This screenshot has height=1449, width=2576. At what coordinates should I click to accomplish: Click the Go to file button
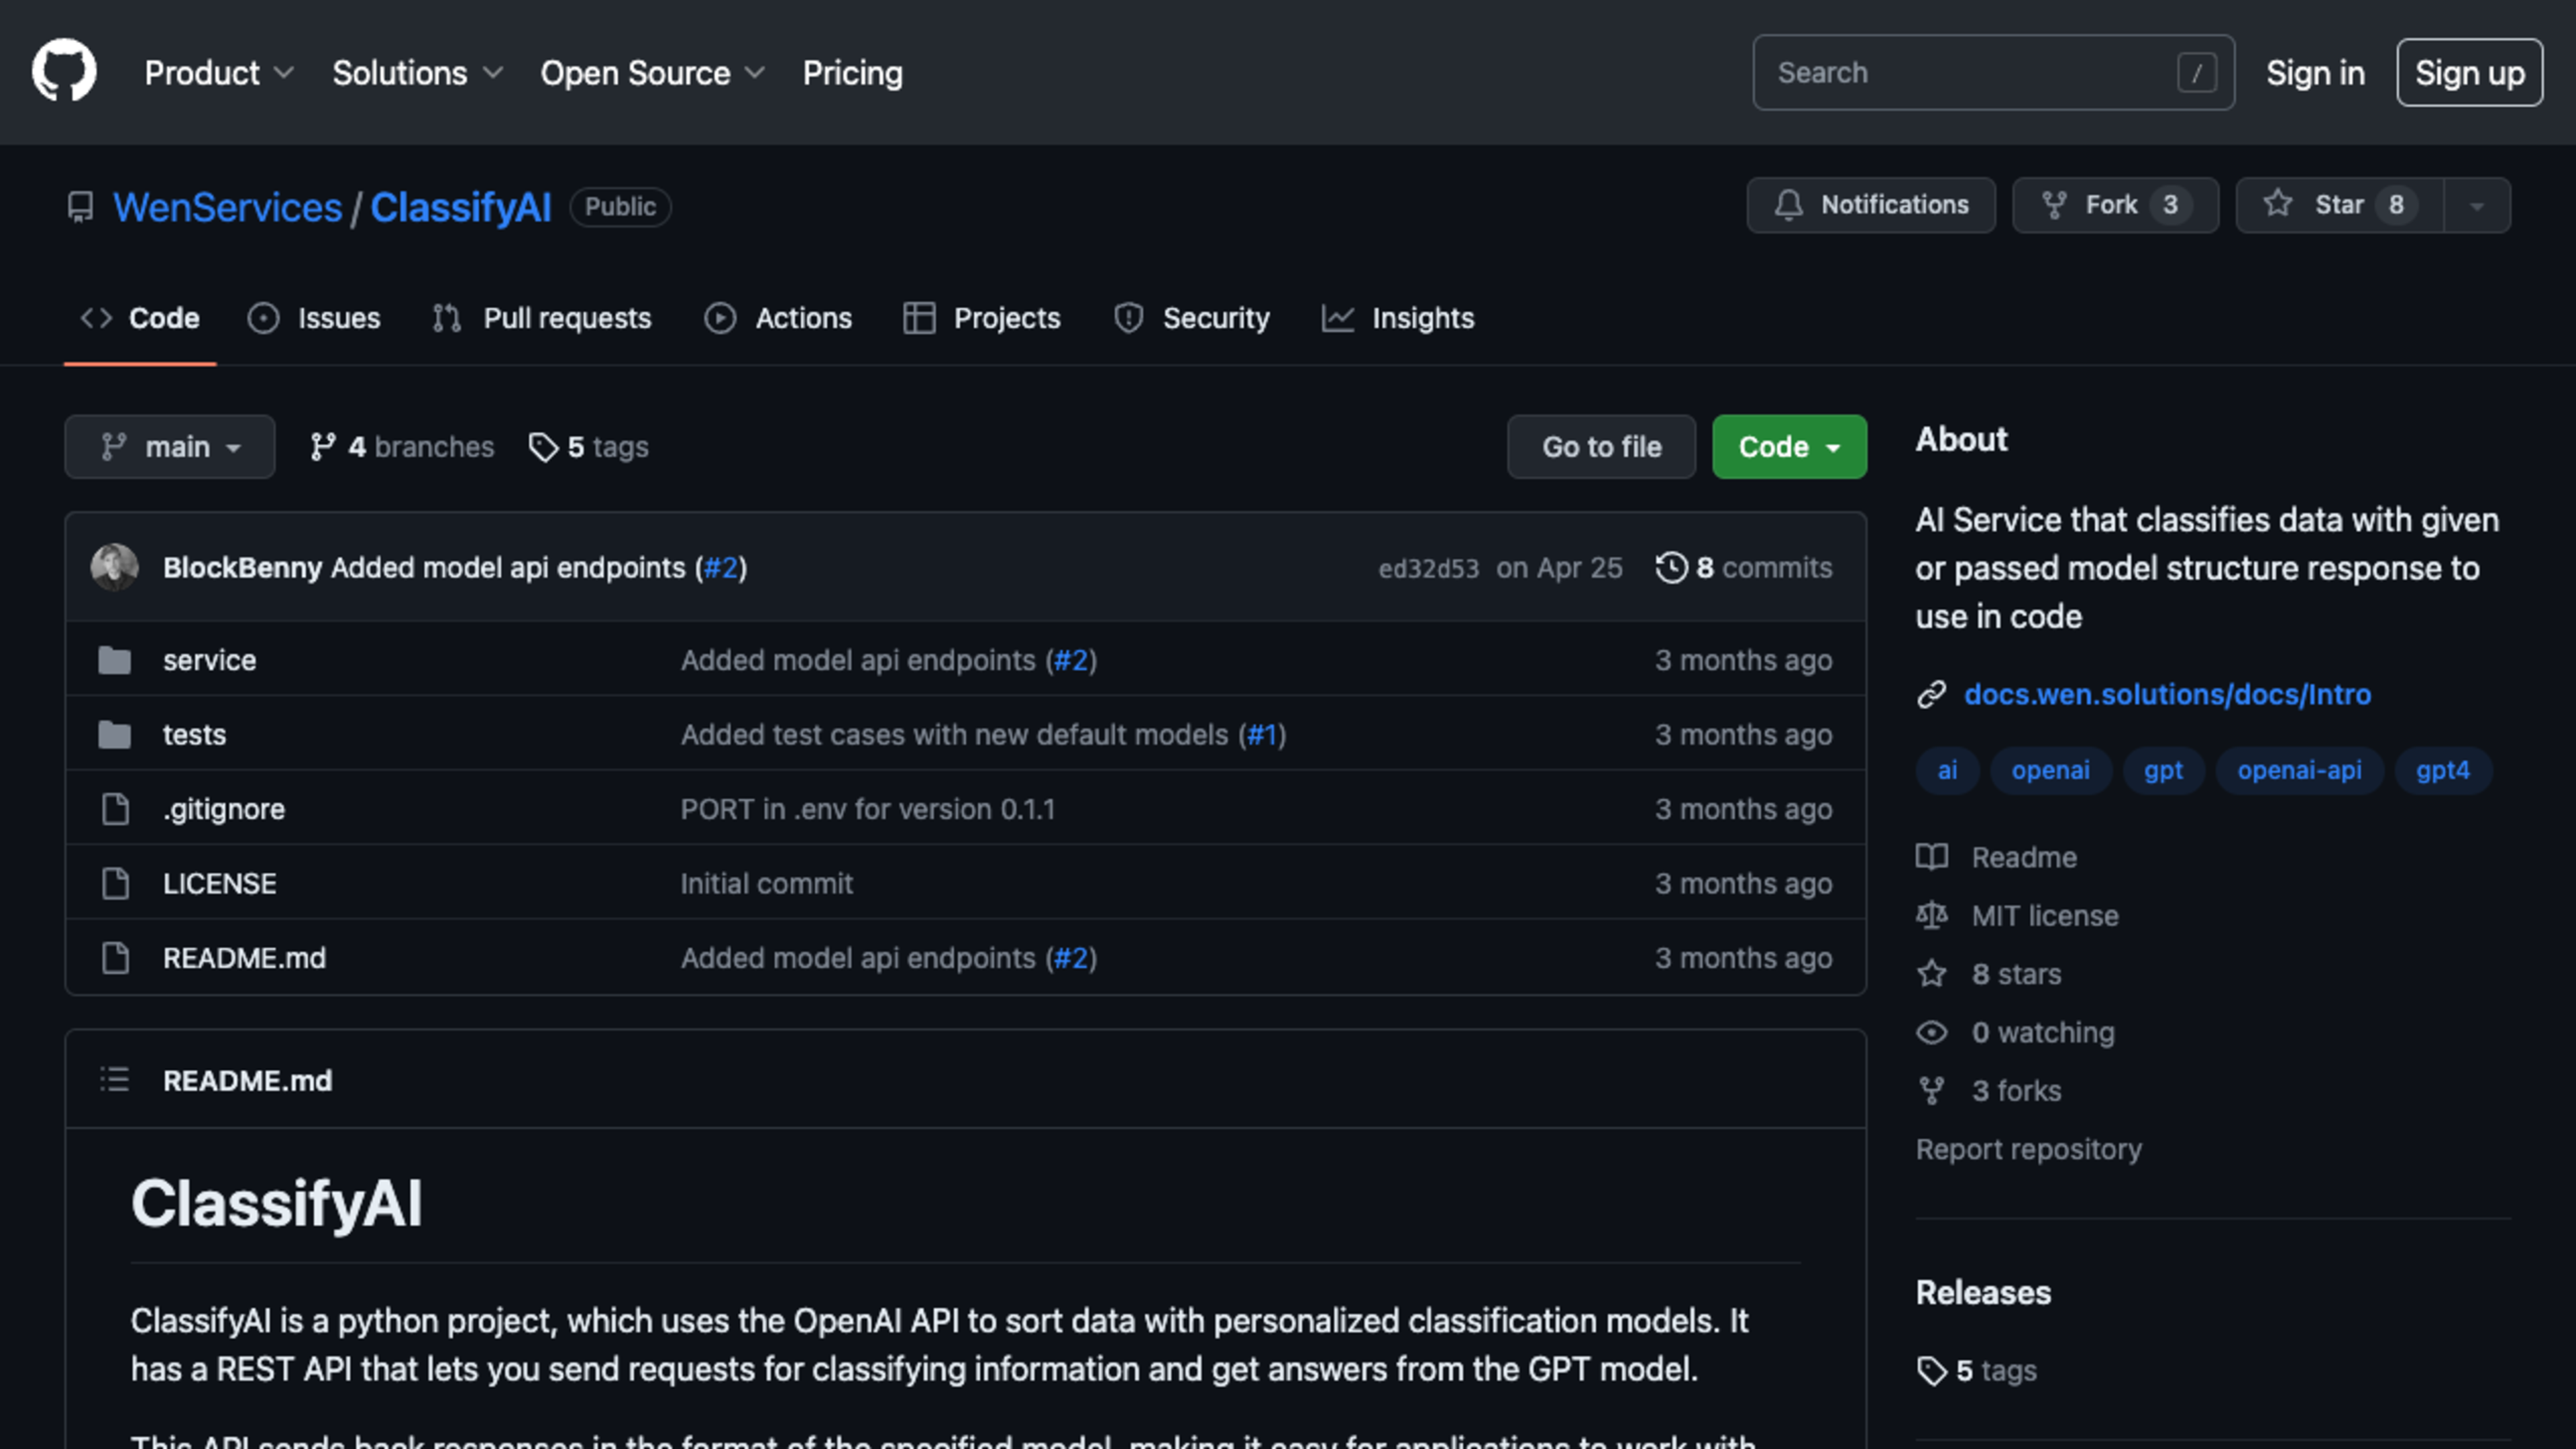pos(1601,447)
